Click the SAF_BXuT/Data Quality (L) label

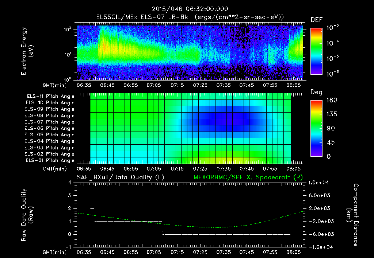[121, 177]
